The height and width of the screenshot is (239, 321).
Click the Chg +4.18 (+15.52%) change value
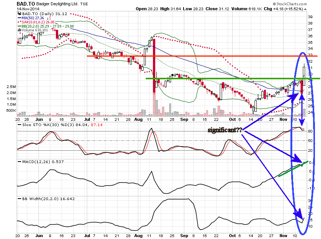pos(284,9)
